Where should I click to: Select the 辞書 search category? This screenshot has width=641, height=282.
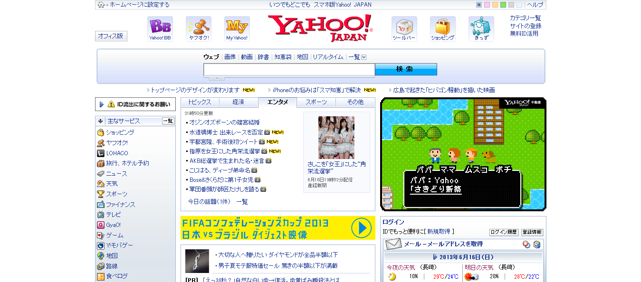pyautogui.click(x=263, y=57)
